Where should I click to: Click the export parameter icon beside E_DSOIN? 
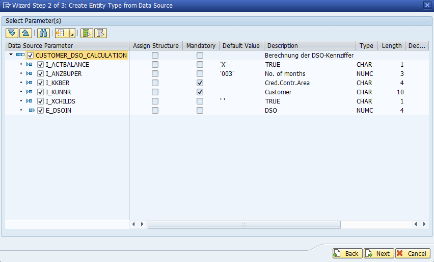(x=32, y=111)
